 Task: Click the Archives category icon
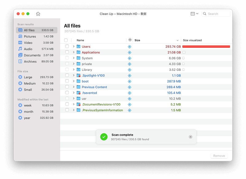point(20,61)
